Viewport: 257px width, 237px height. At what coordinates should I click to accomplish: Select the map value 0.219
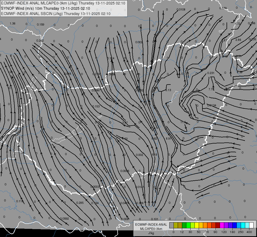pyautogui.click(x=96, y=74)
